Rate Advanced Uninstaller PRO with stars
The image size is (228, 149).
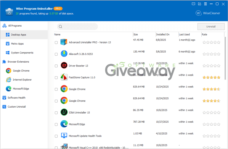click(211, 42)
